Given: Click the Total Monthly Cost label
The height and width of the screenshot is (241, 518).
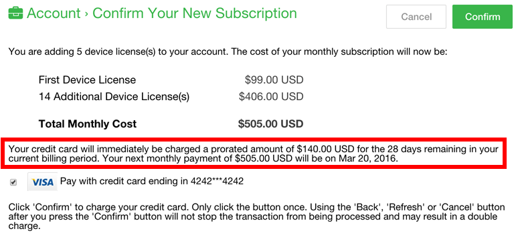Looking at the screenshot, I should click(x=88, y=124).
